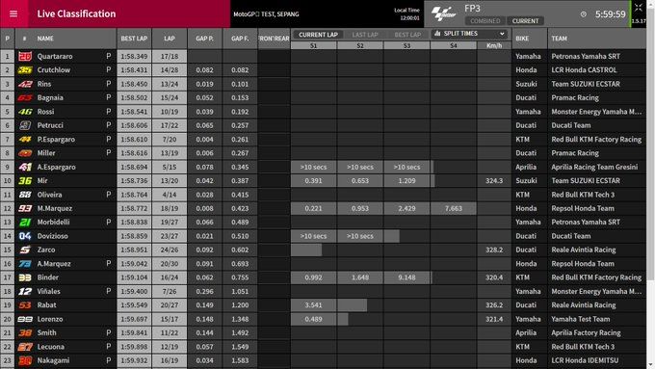The width and height of the screenshot is (655, 369).
Task: Click the session clock icon
Action: pyautogui.click(x=583, y=14)
